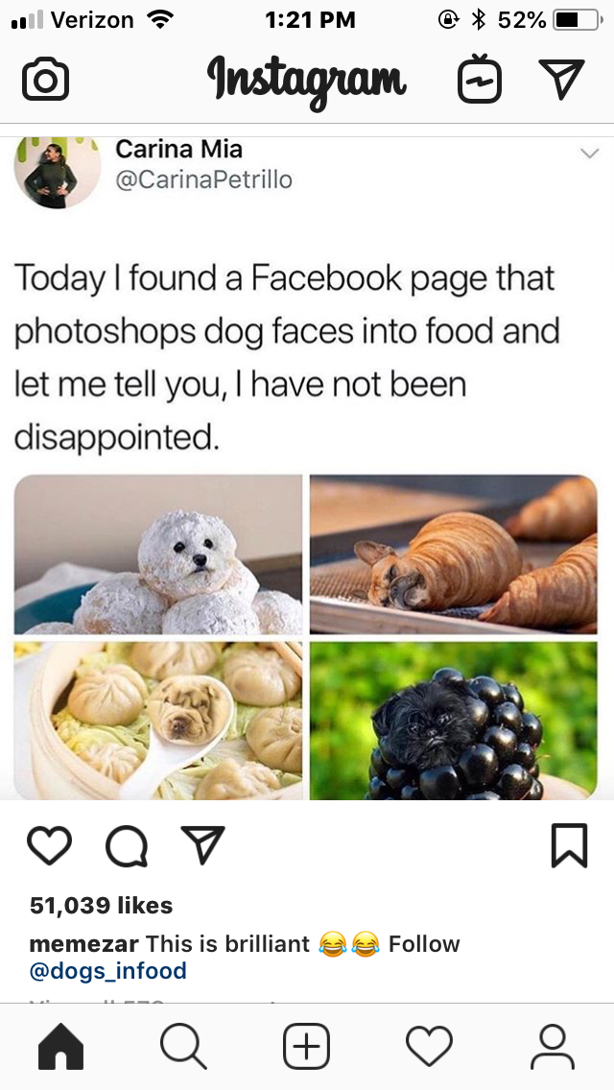Tap the new post plus icon
614x1090 pixels.
(x=307, y=1046)
